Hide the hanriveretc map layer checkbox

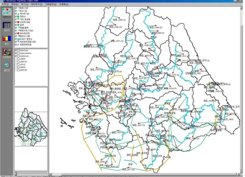click(x=16, y=53)
